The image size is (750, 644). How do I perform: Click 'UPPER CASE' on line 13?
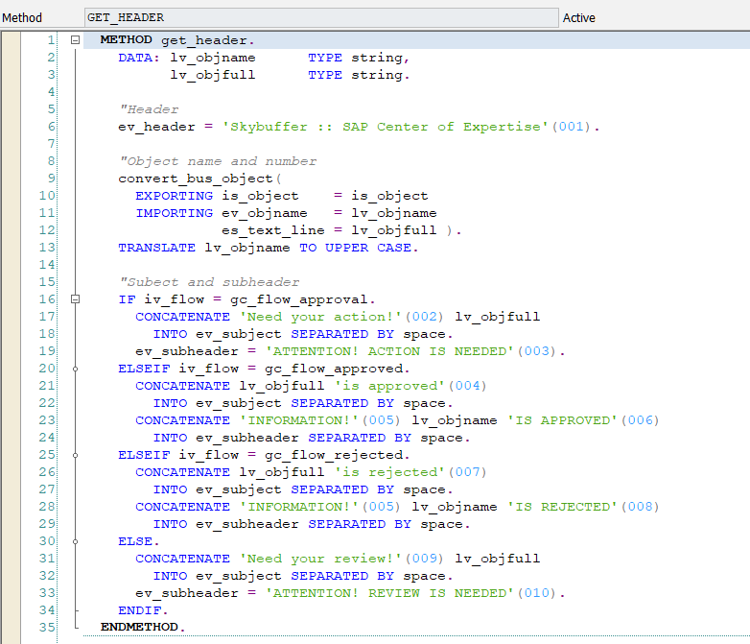tap(368, 248)
